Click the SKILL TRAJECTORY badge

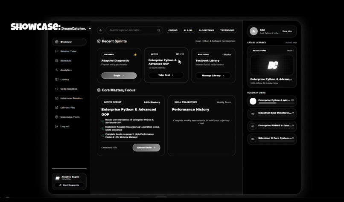(x=186, y=102)
